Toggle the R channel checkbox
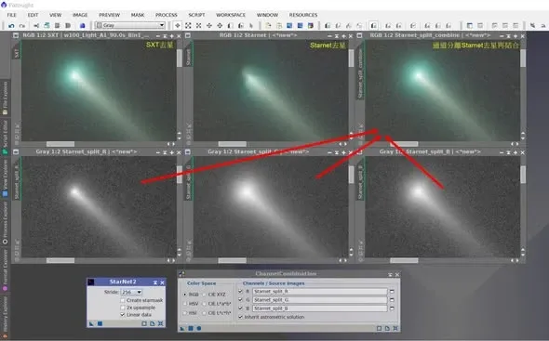Image resolution: width=549 pixels, height=341 pixels. (240, 291)
